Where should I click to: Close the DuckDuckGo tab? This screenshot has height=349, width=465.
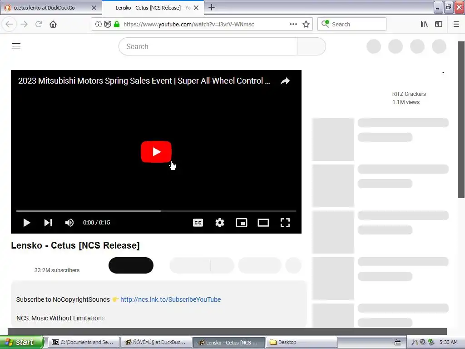click(x=94, y=8)
